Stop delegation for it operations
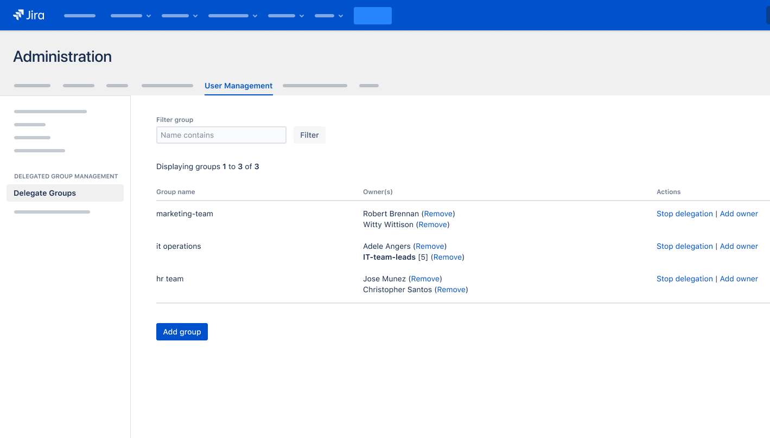This screenshot has width=770, height=438. point(684,246)
